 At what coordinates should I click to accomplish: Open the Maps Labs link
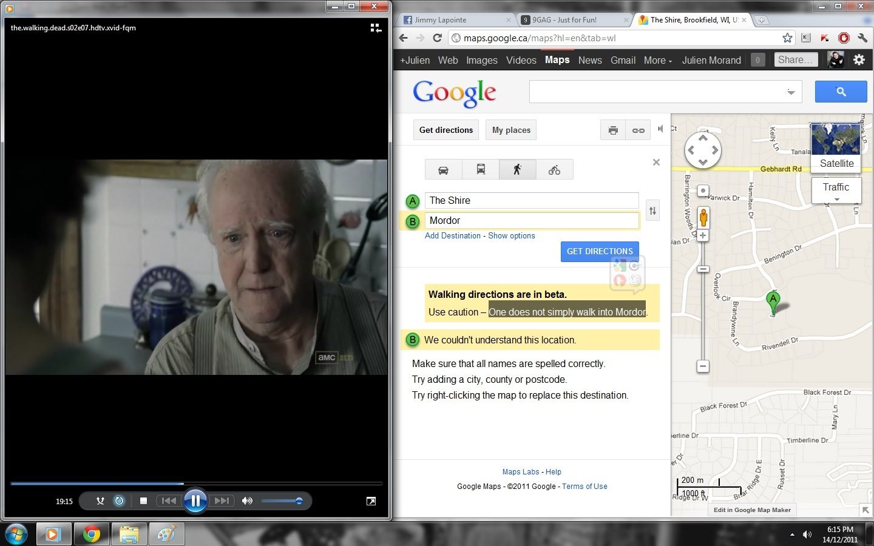tap(521, 471)
